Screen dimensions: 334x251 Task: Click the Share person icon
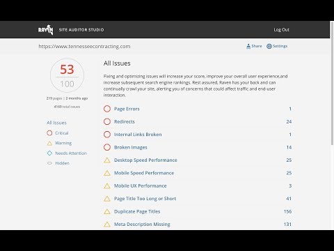tap(248, 46)
